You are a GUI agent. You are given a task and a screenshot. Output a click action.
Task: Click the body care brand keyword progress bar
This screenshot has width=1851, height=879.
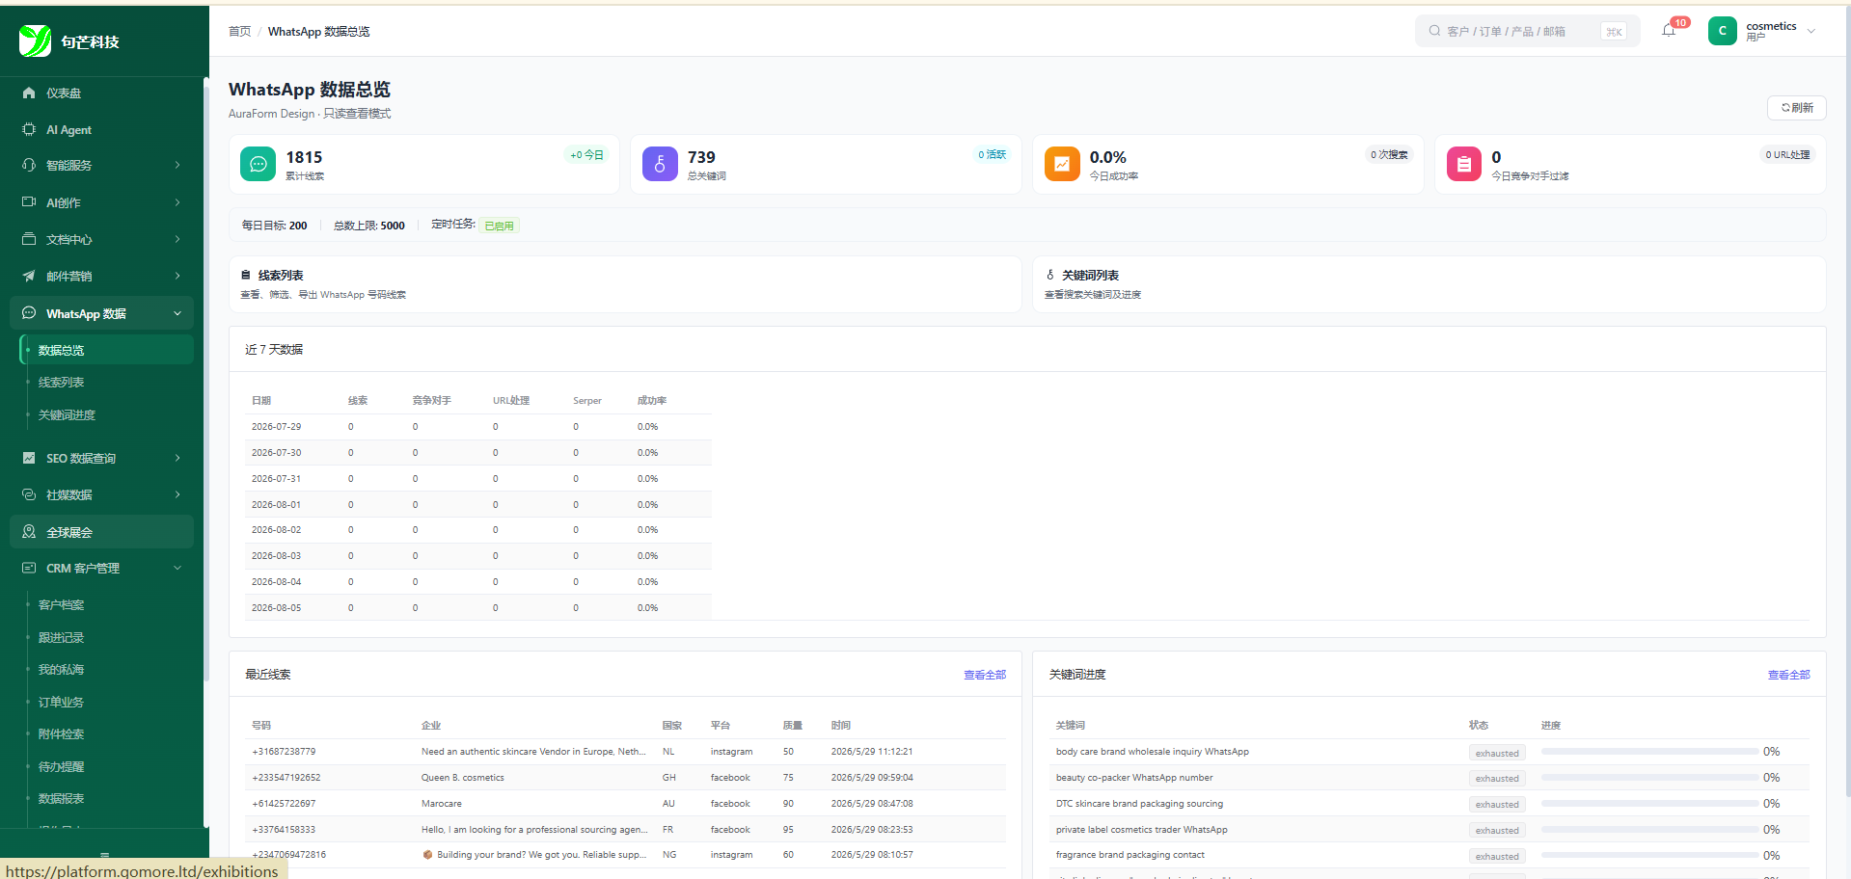(x=1649, y=752)
